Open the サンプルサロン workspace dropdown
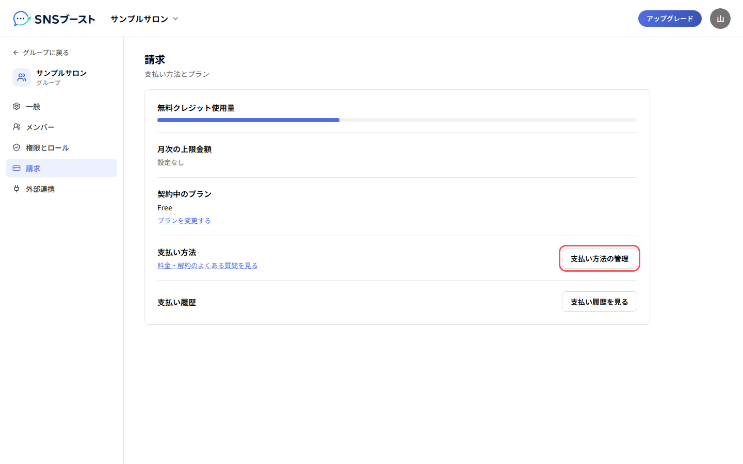The image size is (743, 464). [x=144, y=19]
